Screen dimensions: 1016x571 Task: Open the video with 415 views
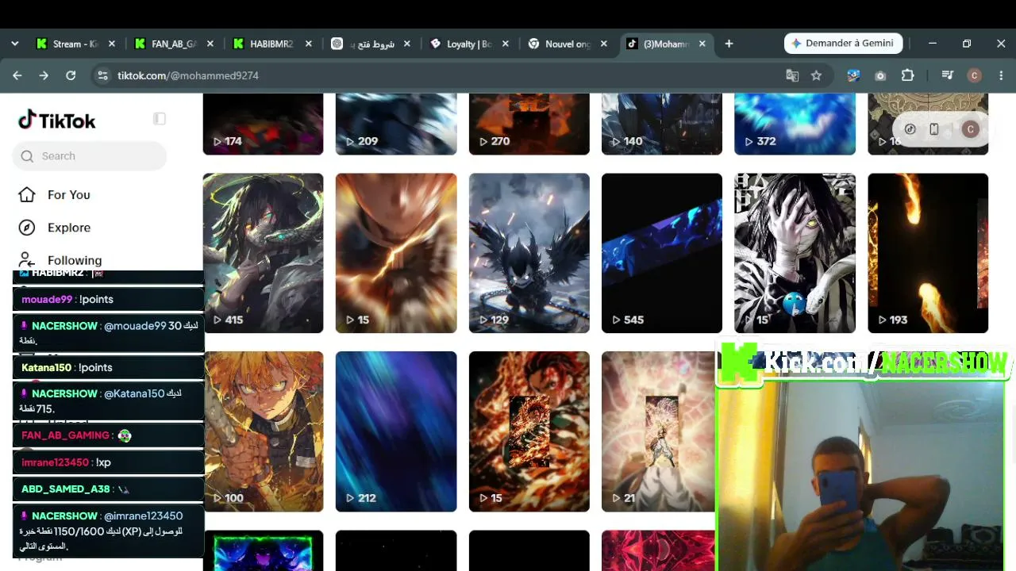coord(263,253)
